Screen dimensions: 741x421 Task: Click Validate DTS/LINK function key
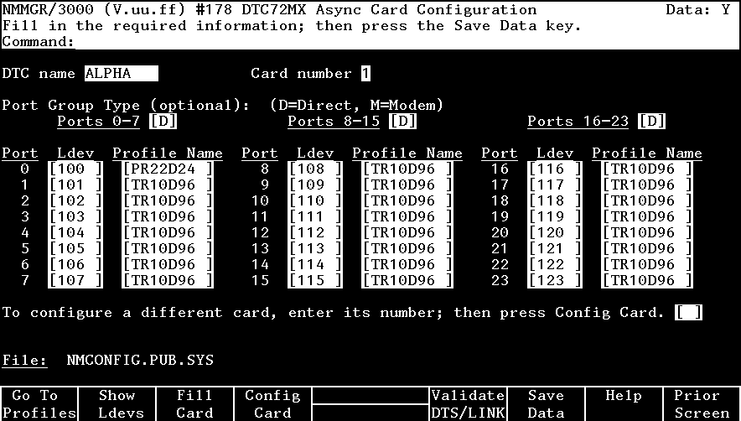pos(468,403)
